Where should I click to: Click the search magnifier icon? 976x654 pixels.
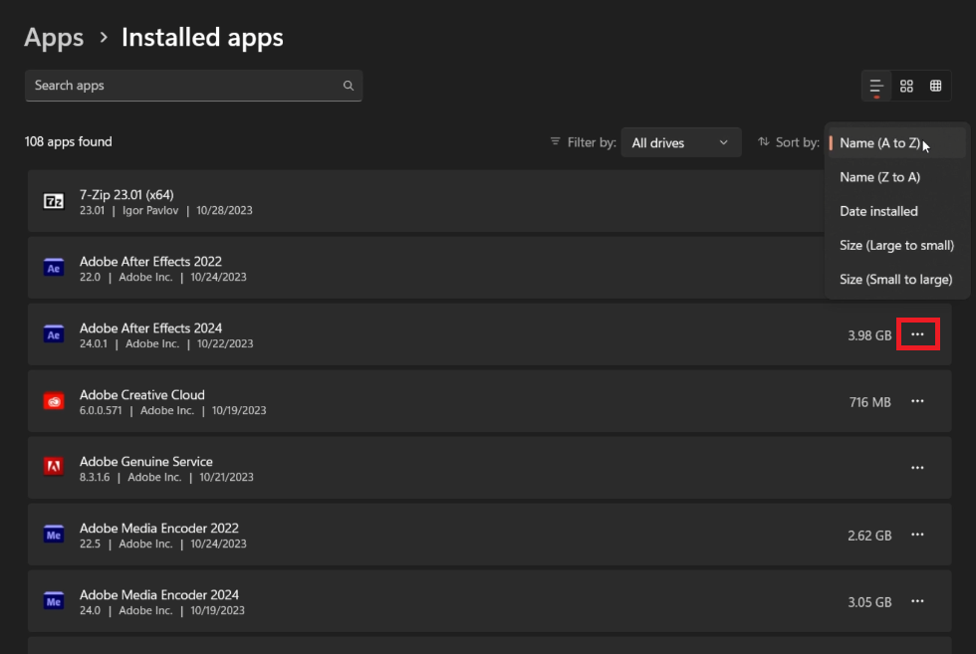348,86
